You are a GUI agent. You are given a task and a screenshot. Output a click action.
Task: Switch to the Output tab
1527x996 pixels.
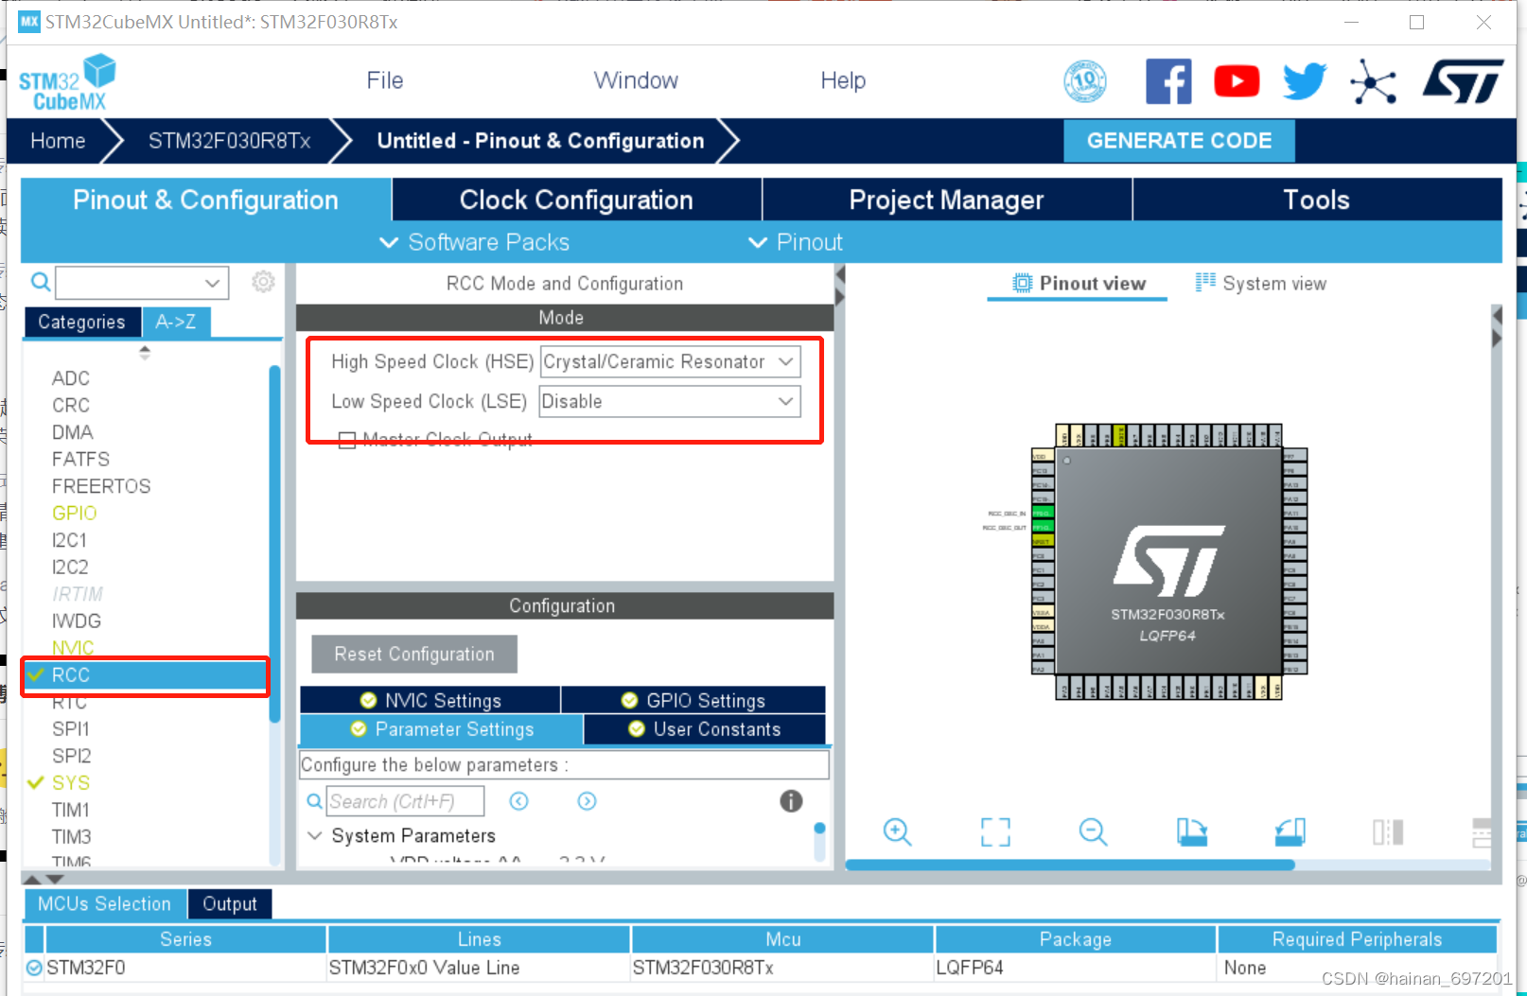[x=230, y=903]
